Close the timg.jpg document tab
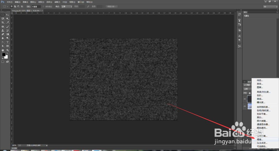The image size is (279, 151). pos(42,11)
